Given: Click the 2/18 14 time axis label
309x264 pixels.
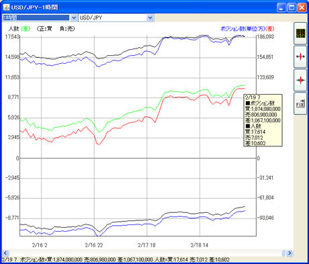Looking at the screenshot, I should point(200,245).
